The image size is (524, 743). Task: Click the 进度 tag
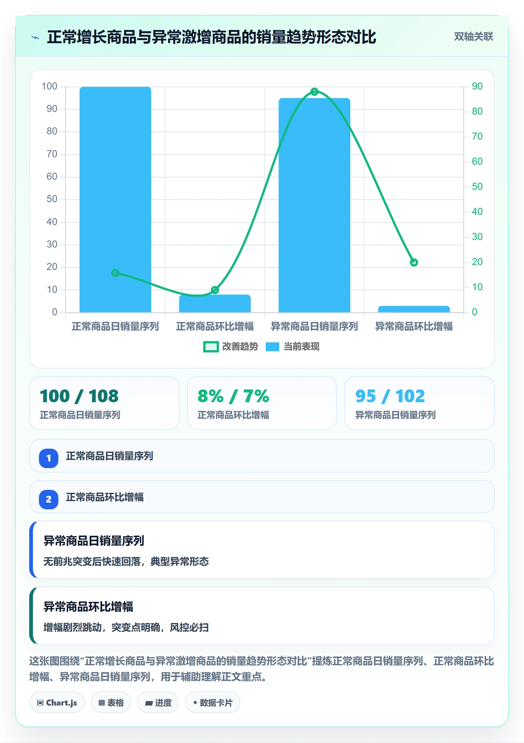[158, 703]
